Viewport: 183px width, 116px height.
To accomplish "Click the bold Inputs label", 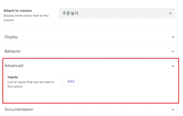I will 13,77.
